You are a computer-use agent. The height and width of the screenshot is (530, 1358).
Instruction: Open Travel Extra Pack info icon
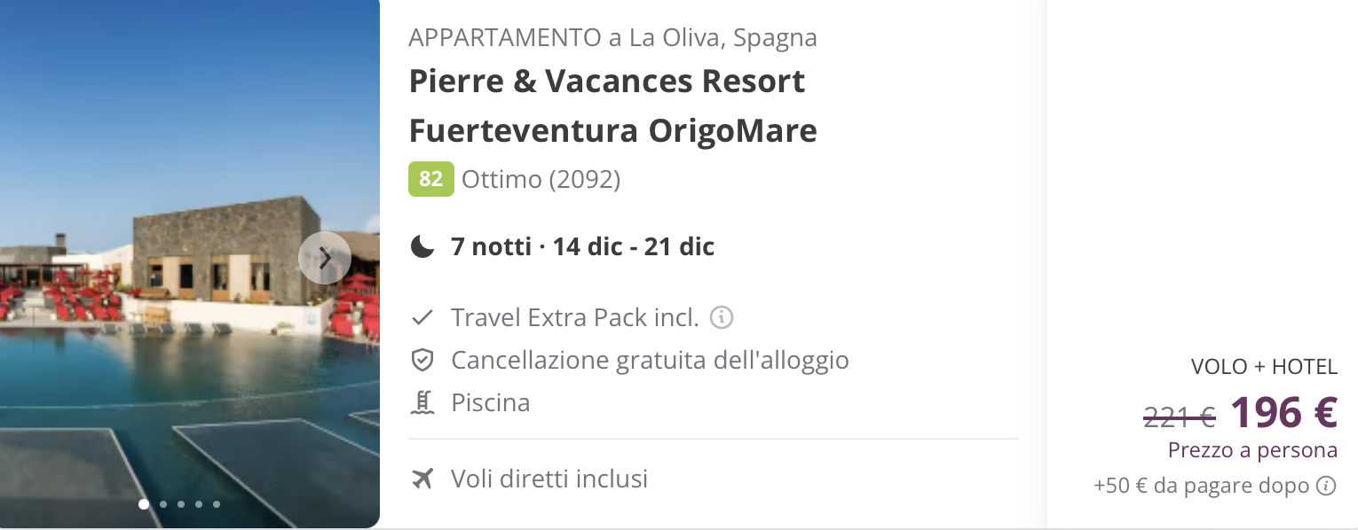(722, 317)
